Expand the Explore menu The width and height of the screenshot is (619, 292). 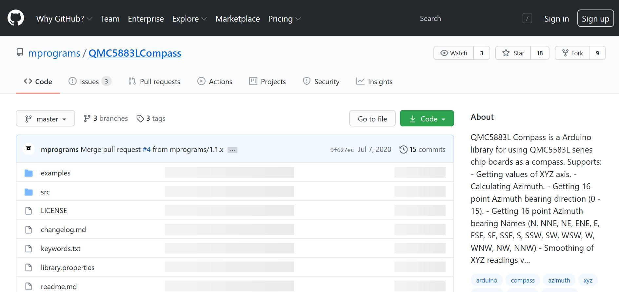190,19
